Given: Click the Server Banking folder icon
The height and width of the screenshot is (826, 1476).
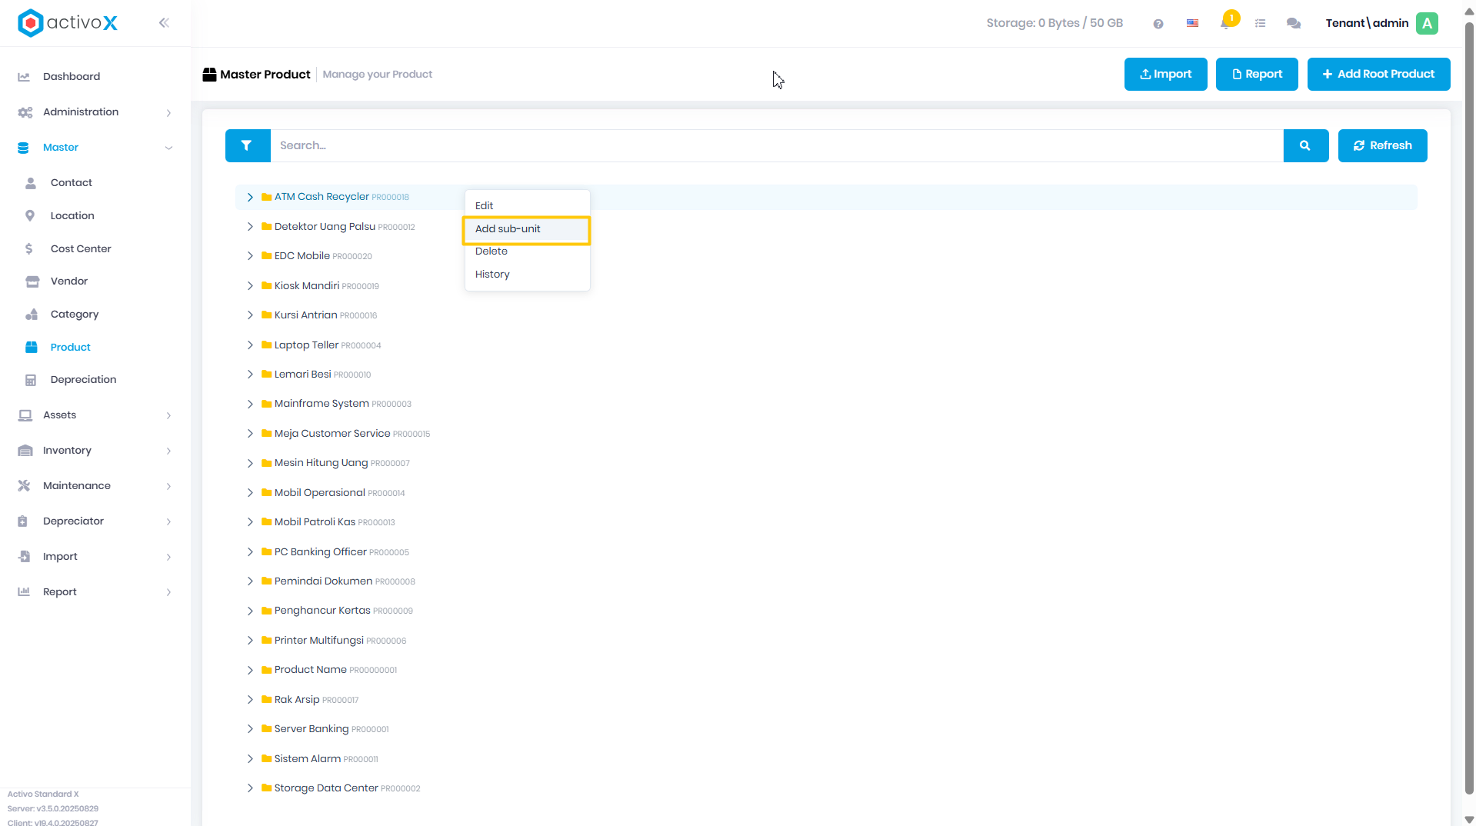Looking at the screenshot, I should tap(267, 729).
